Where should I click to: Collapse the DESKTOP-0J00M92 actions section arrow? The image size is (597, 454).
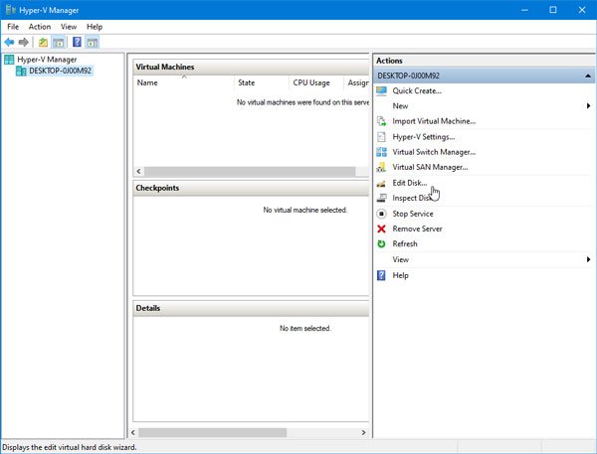tap(588, 76)
